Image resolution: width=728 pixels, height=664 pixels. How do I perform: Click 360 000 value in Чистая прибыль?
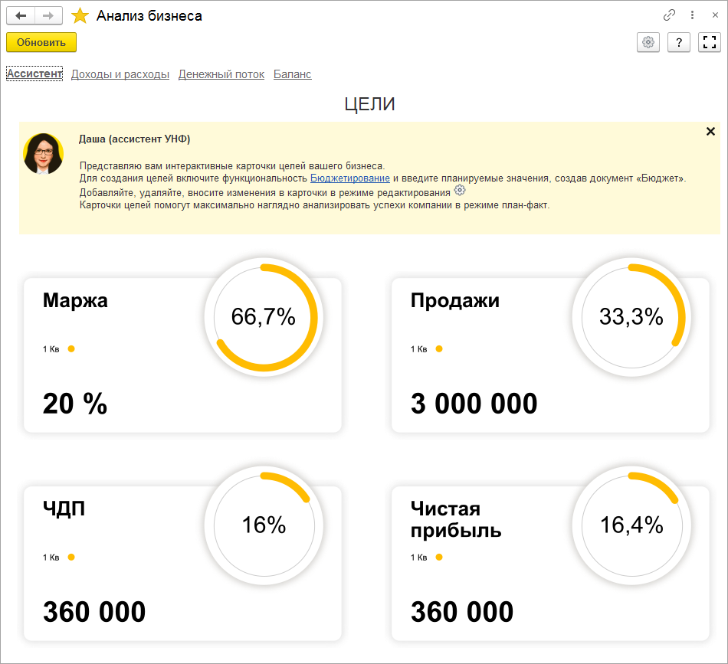(x=462, y=612)
